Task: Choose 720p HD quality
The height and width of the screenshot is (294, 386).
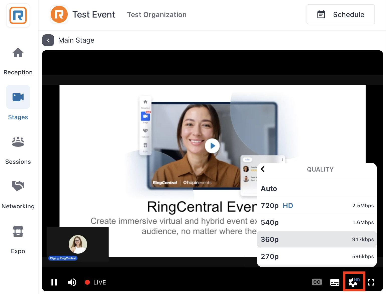Action: tap(317, 206)
